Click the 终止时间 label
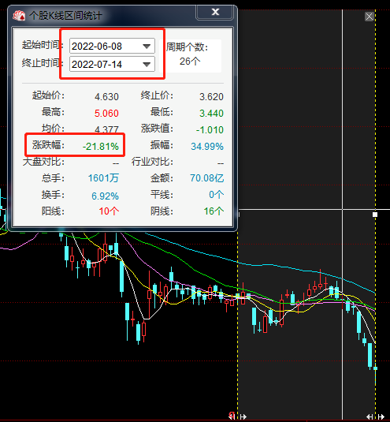The height and width of the screenshot is (422, 390). tap(43, 63)
